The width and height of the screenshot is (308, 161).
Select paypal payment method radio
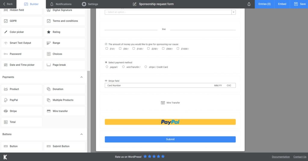coord(107,67)
